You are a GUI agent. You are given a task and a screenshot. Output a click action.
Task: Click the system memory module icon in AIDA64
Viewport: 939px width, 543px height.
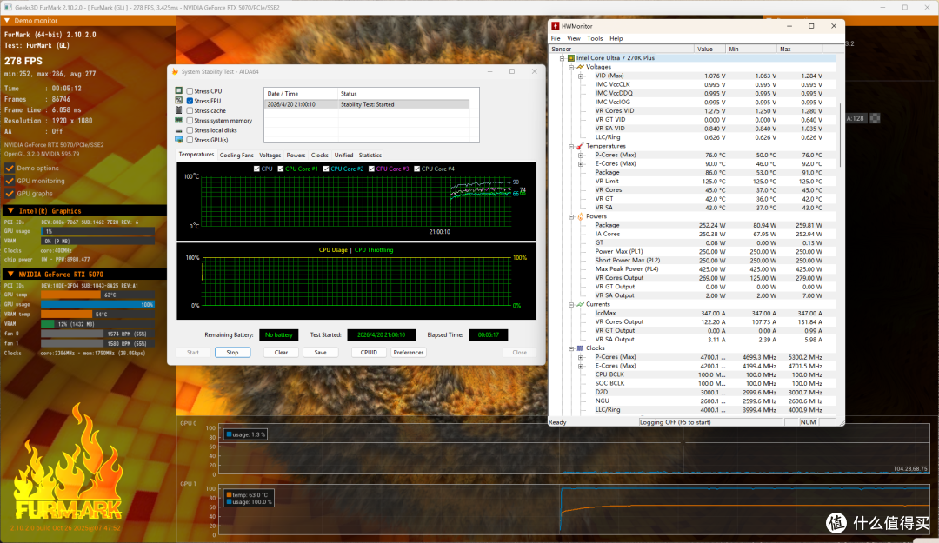tap(178, 121)
